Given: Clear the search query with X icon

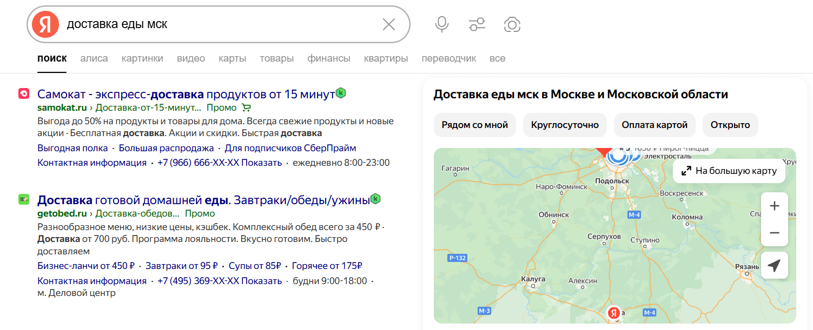Looking at the screenshot, I should pyautogui.click(x=389, y=24).
